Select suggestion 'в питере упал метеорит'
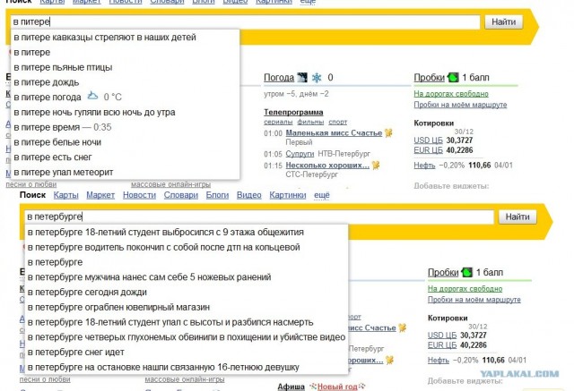 [126, 172]
